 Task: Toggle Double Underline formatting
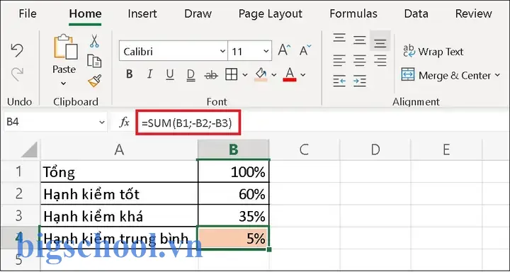coord(191,75)
